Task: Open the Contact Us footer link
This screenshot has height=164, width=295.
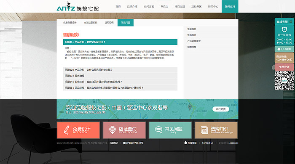Action: click(208, 143)
